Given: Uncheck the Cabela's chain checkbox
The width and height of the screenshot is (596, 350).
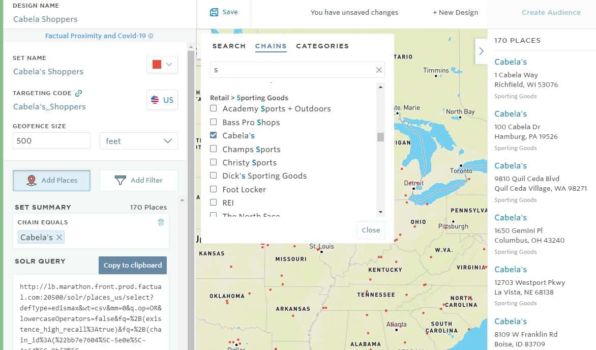Looking at the screenshot, I should pyautogui.click(x=214, y=135).
